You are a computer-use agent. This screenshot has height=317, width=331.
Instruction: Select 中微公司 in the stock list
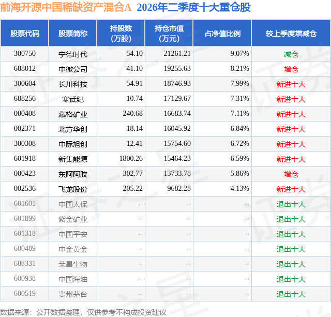pyautogui.click(x=73, y=69)
